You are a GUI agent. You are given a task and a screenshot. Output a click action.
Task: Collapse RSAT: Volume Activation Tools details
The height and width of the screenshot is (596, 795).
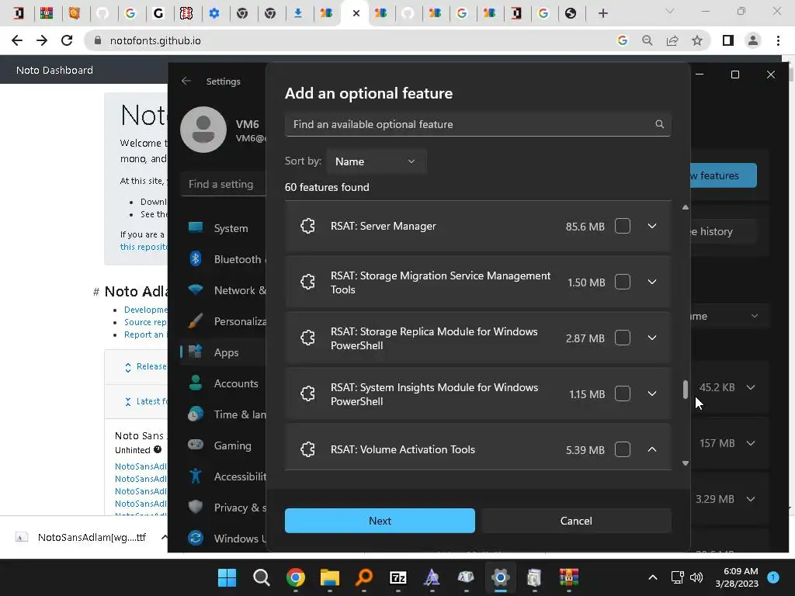point(652,449)
